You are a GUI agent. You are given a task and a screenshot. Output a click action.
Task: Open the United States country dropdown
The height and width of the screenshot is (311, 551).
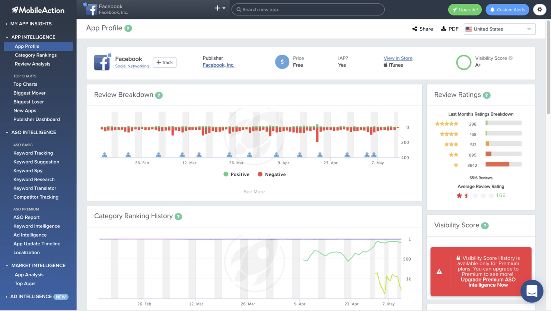click(499, 29)
